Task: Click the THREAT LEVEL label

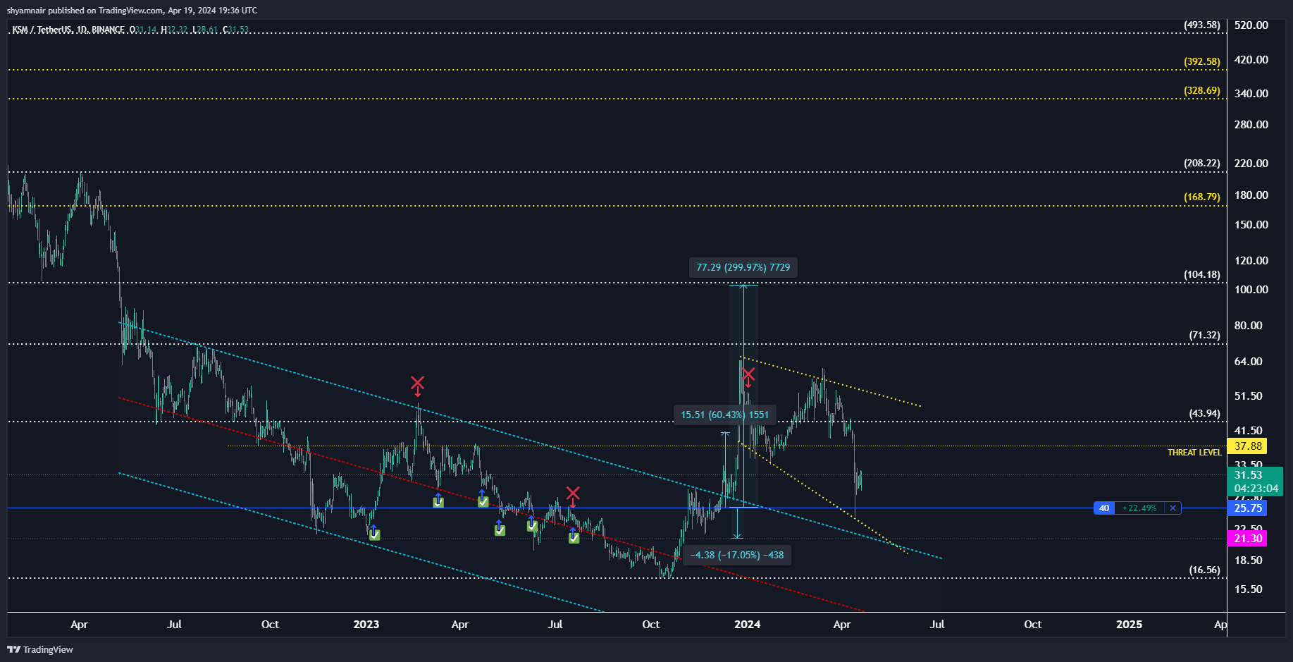Action: pyautogui.click(x=1194, y=452)
